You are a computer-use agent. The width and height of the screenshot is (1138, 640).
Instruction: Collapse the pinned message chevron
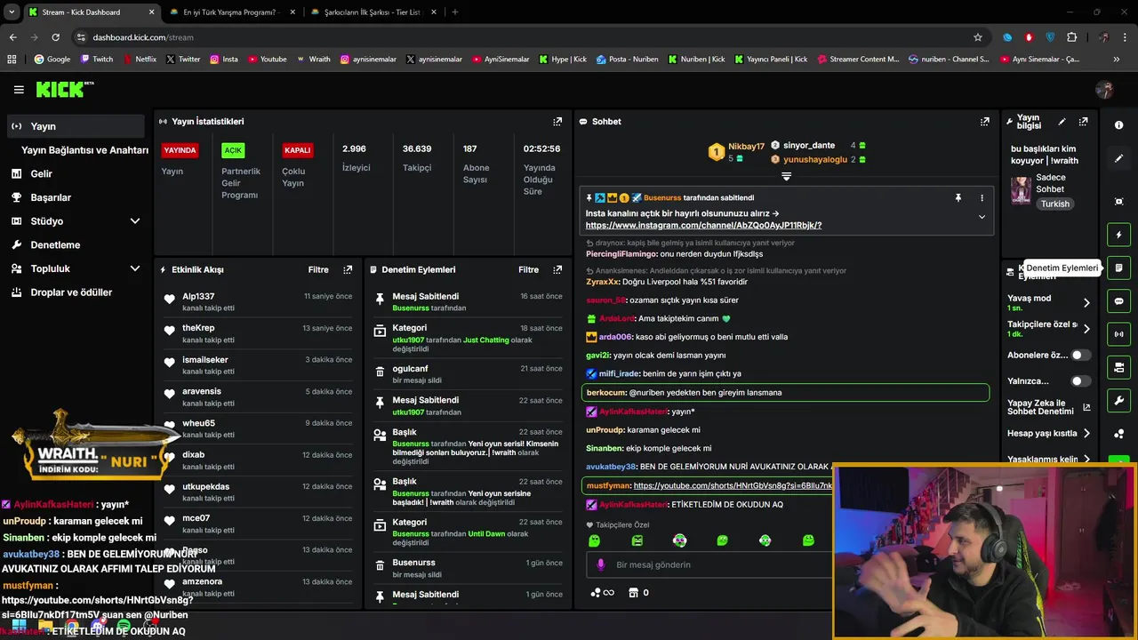click(x=982, y=217)
